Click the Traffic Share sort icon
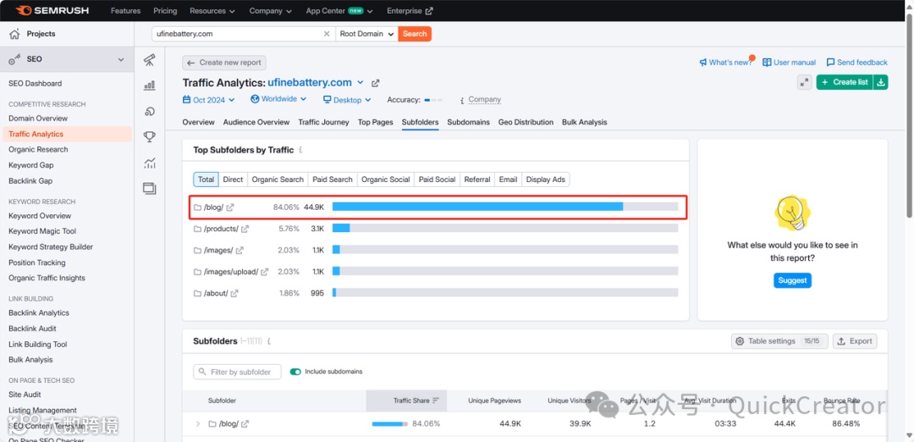This screenshot has height=442, width=914. click(436, 401)
